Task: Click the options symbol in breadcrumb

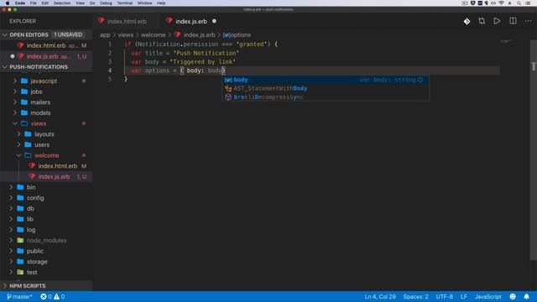Action: 237,35
